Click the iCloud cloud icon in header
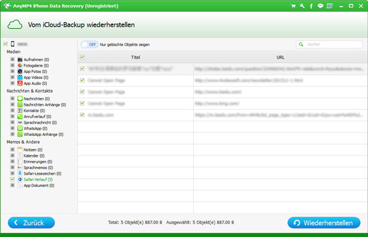368x237 pixels. pos(15,24)
